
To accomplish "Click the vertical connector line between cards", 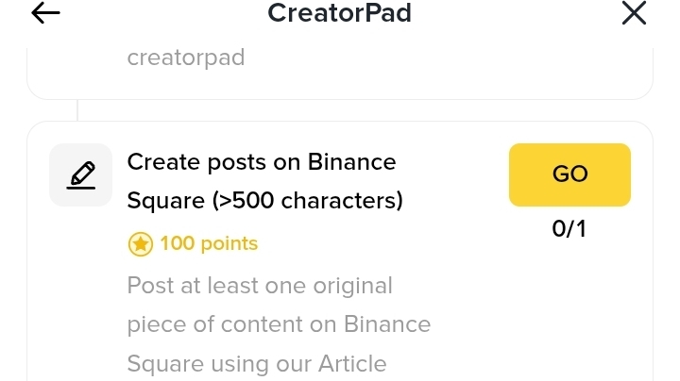I will pos(77,110).
